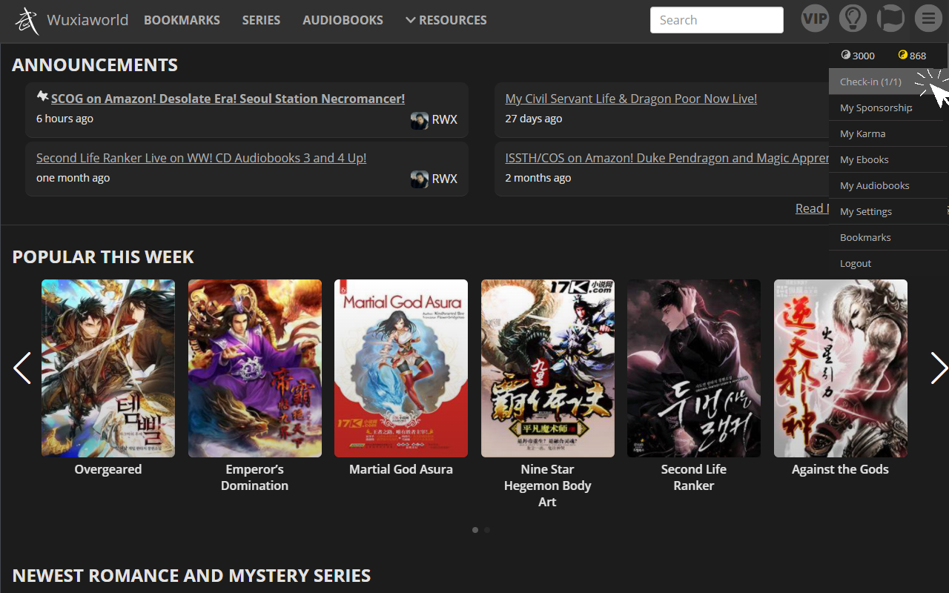The image size is (949, 593).
Task: Open Against the Gods cover thumbnail
Action: [x=841, y=368]
